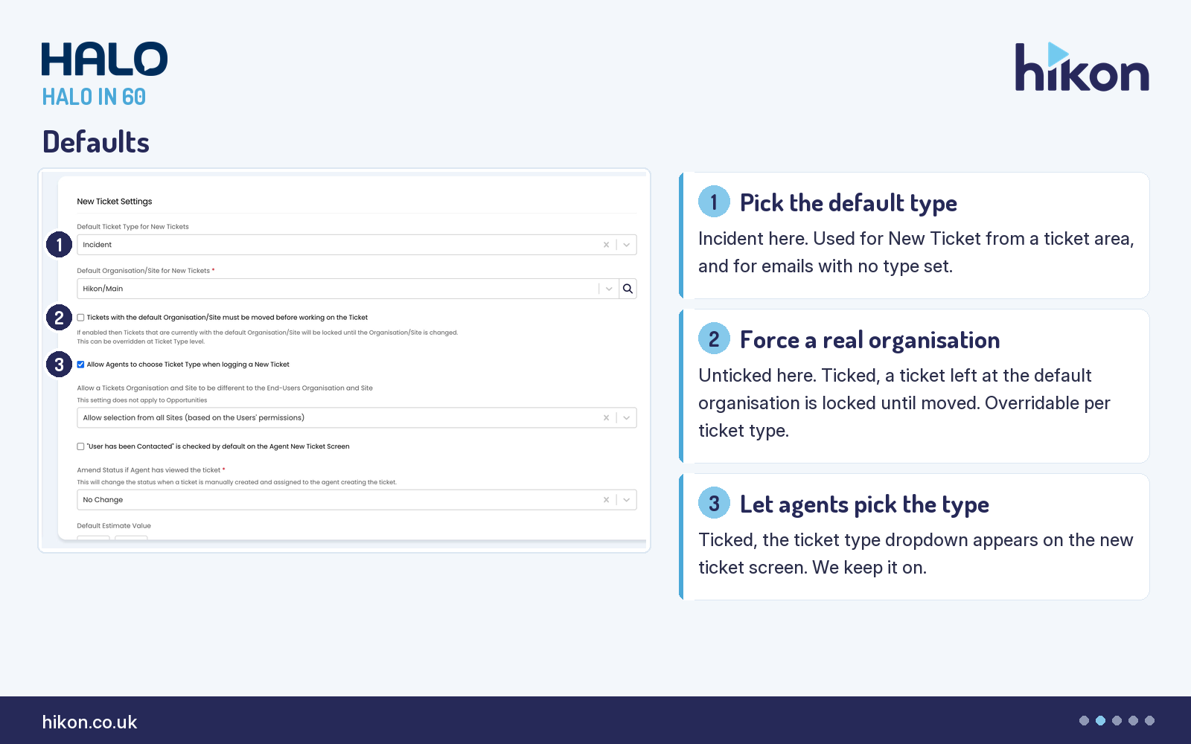Expand the Default Ticket Type dropdown arrow
This screenshot has width=1191, height=744.
(x=627, y=245)
